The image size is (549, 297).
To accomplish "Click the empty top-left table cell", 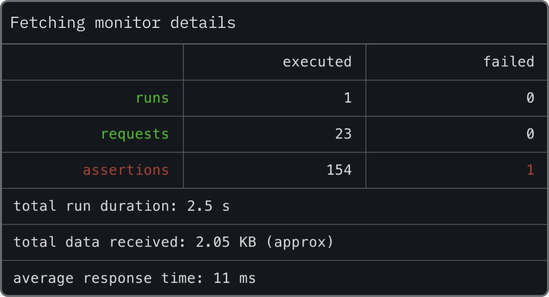I will 93,62.
